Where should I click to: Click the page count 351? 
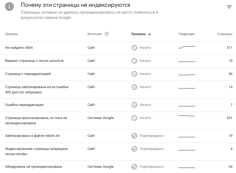pos(229,118)
